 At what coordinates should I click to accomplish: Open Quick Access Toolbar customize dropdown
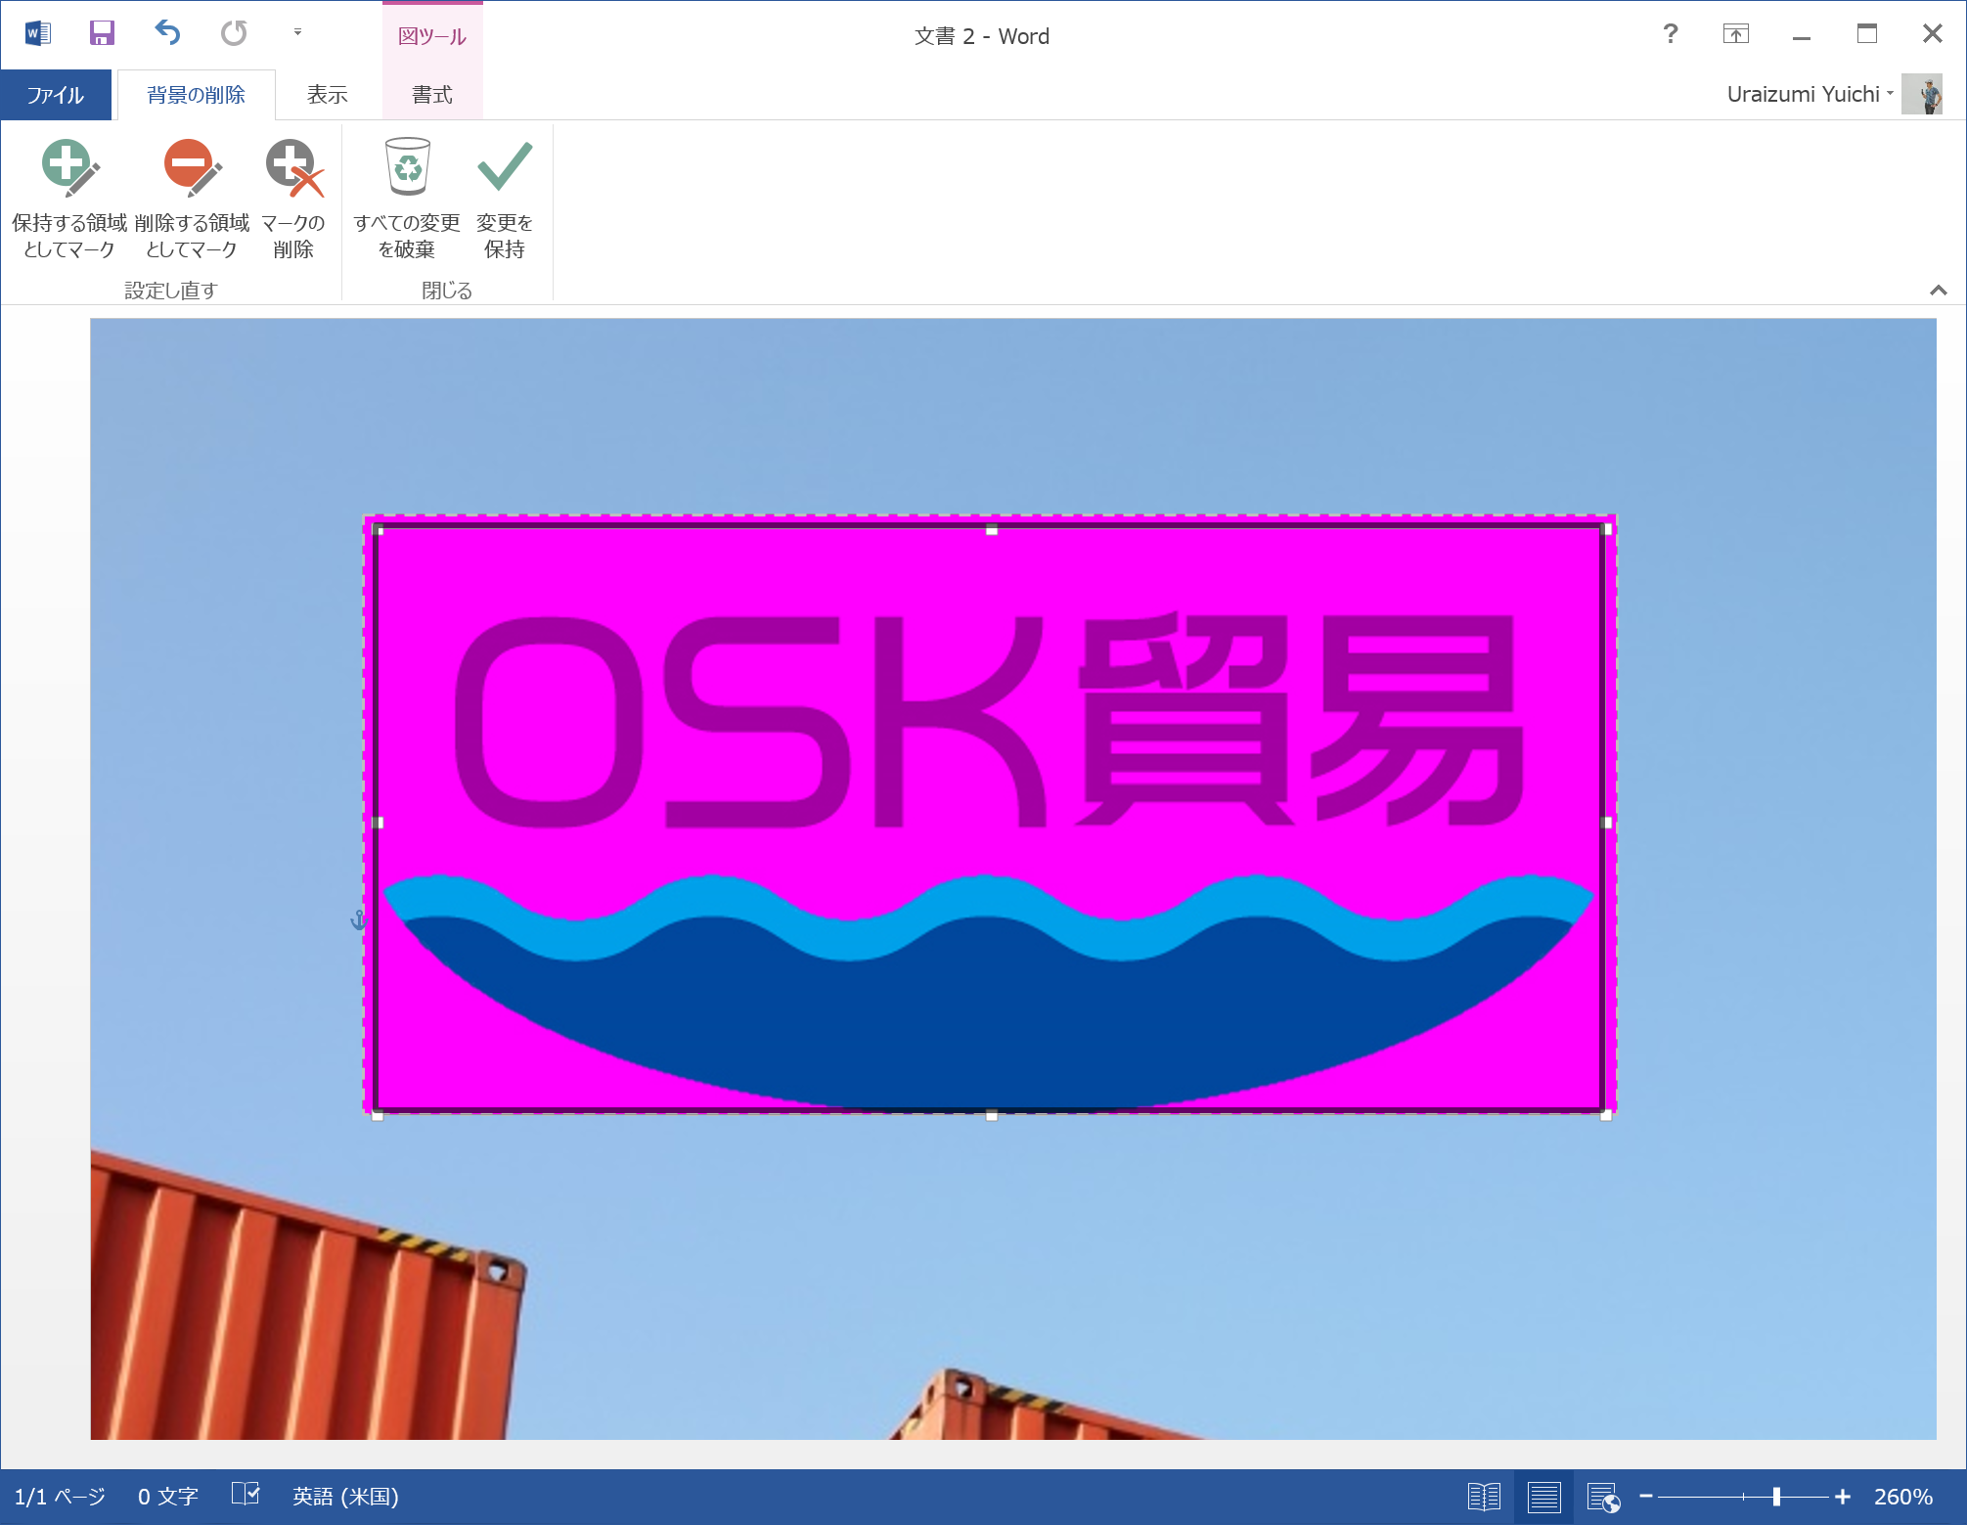(297, 32)
